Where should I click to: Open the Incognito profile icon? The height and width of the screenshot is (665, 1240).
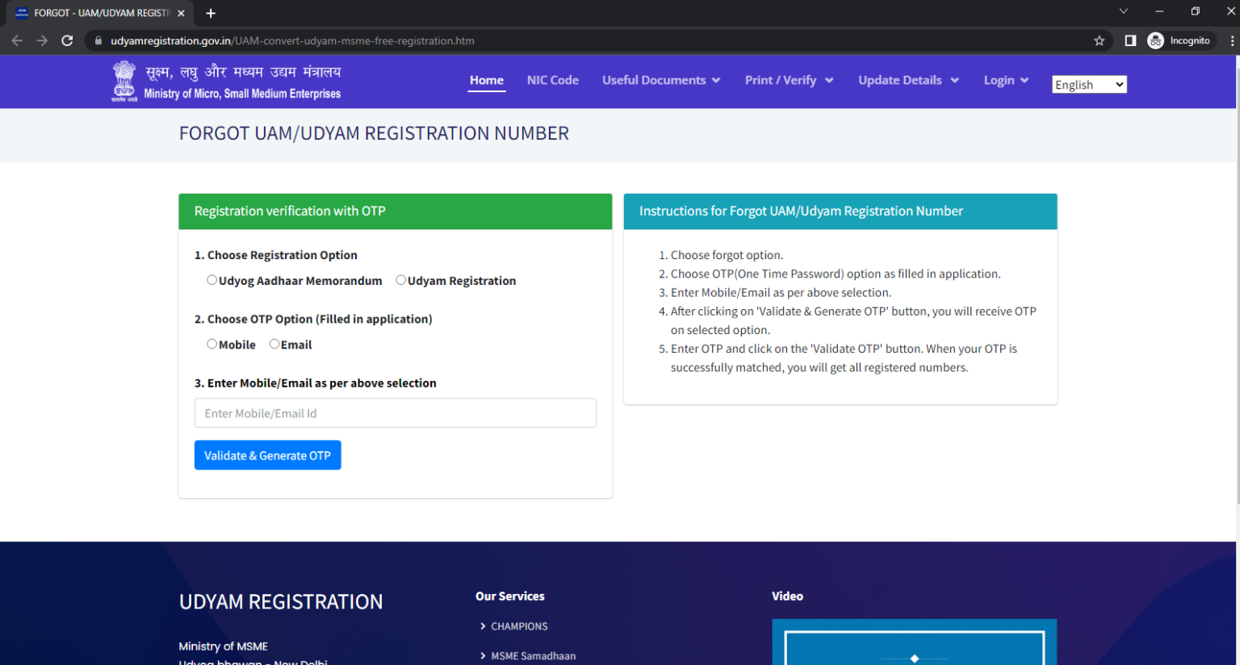tap(1179, 40)
